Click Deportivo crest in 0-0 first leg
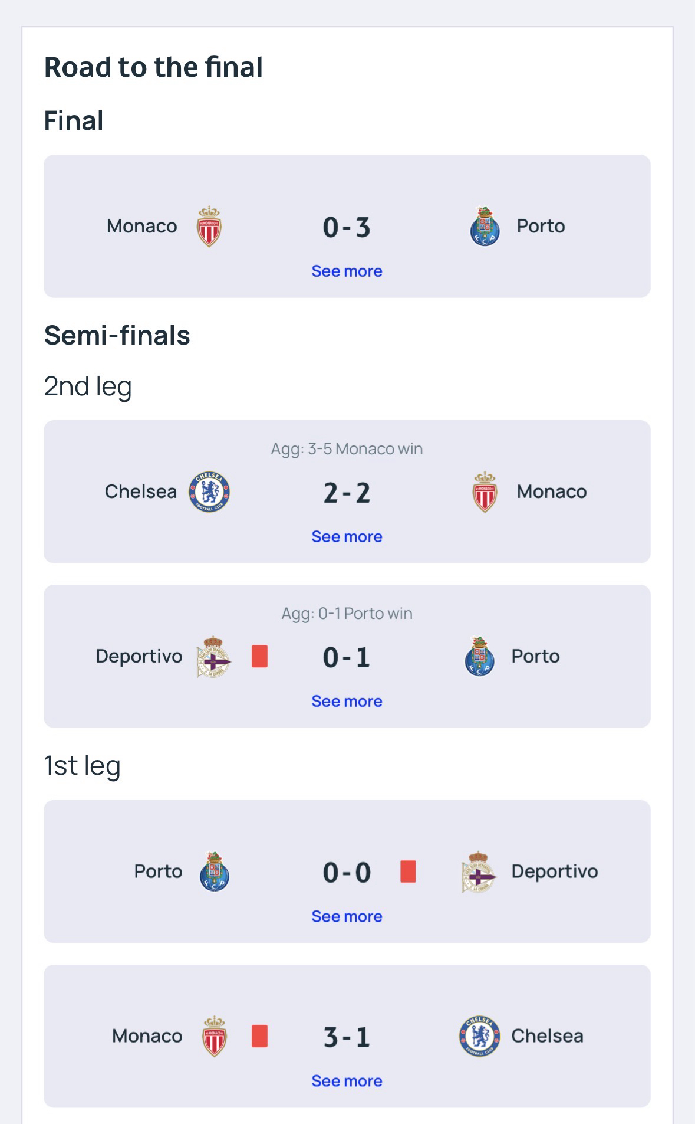695x1124 pixels. pyautogui.click(x=478, y=871)
